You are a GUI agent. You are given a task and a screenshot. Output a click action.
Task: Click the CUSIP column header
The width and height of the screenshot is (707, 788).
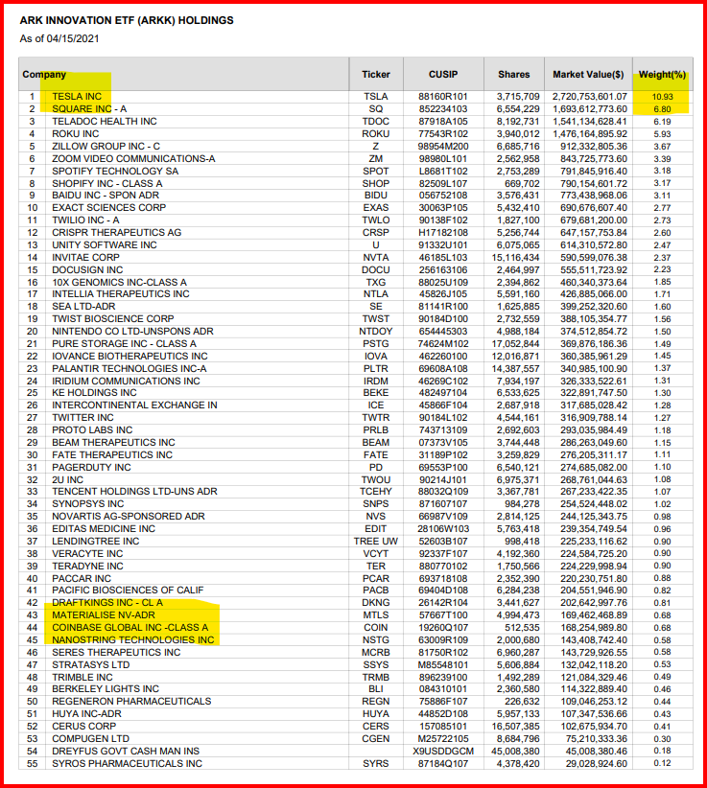pos(443,75)
